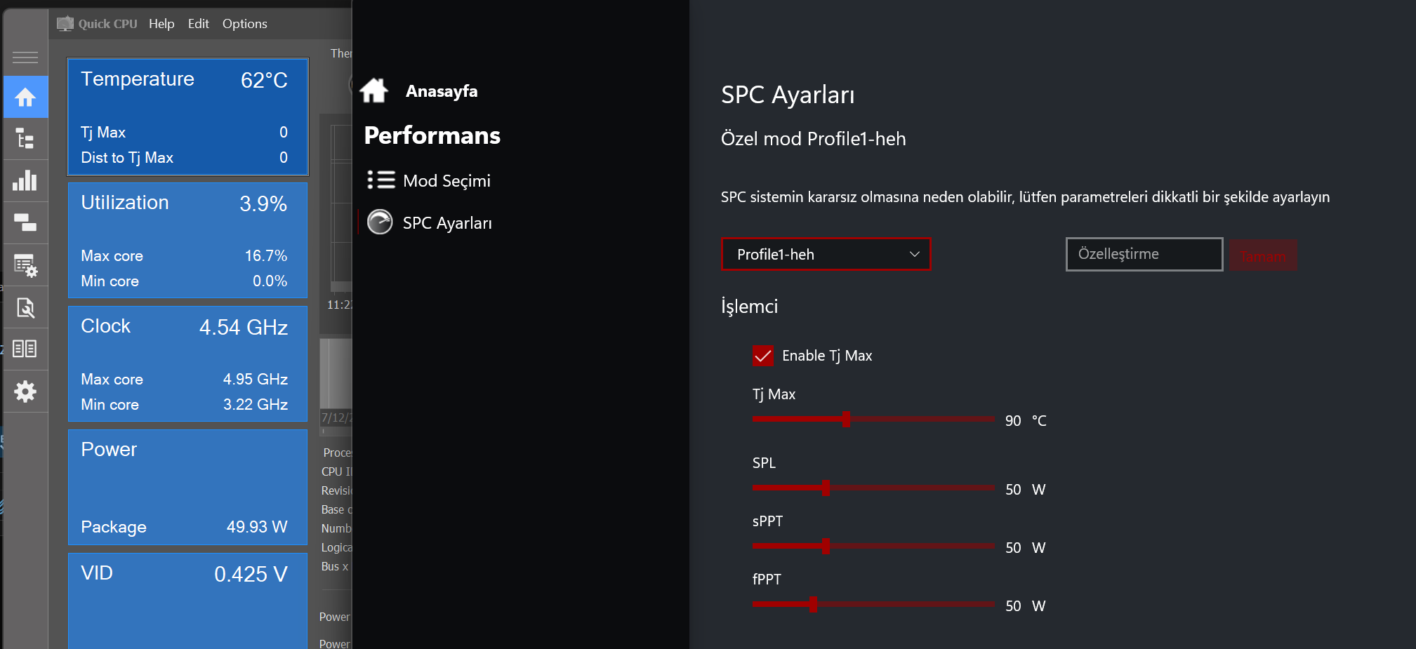
Task: Open SPC Ayarları section
Action: point(447,223)
